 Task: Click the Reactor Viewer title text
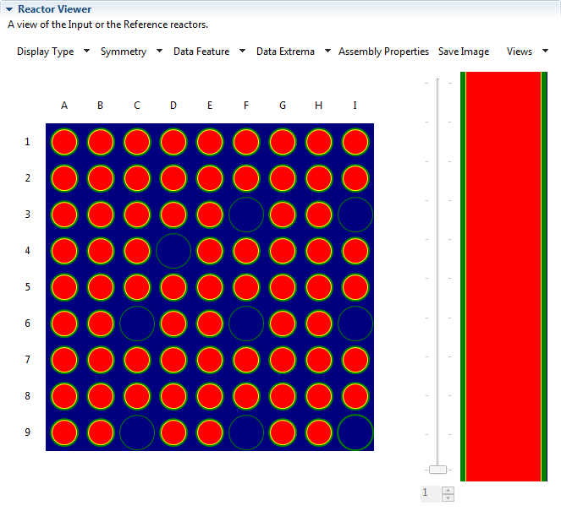pos(54,9)
